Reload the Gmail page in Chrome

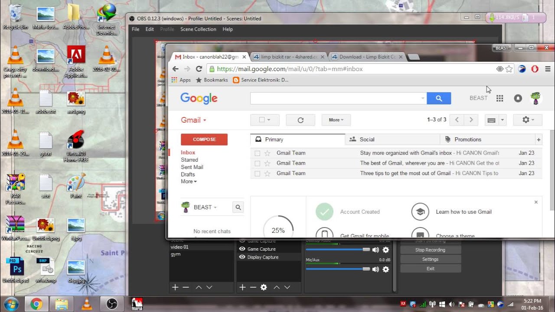[199, 69]
